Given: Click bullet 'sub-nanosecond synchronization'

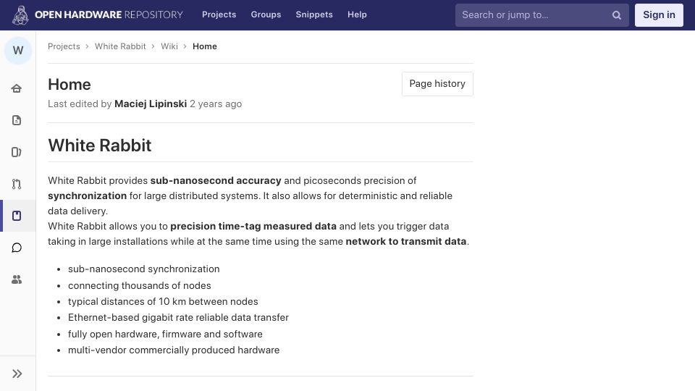Looking at the screenshot, I should click(x=143, y=269).
